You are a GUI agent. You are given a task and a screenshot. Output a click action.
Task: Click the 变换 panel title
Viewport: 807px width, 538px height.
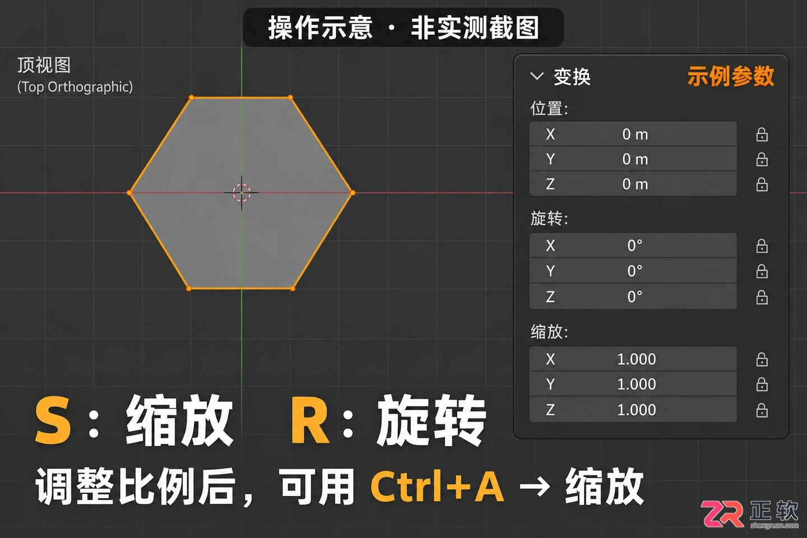point(572,76)
